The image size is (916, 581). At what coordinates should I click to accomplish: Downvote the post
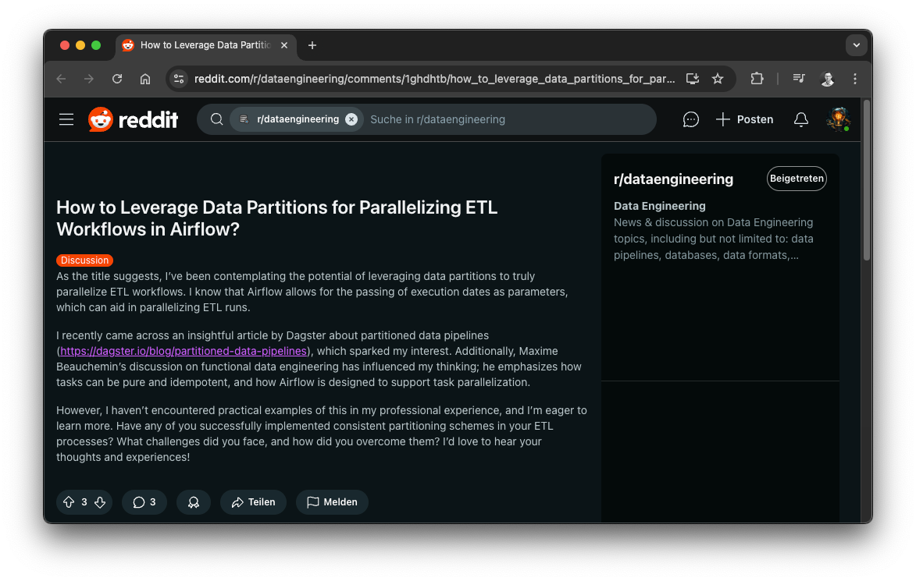(x=100, y=501)
